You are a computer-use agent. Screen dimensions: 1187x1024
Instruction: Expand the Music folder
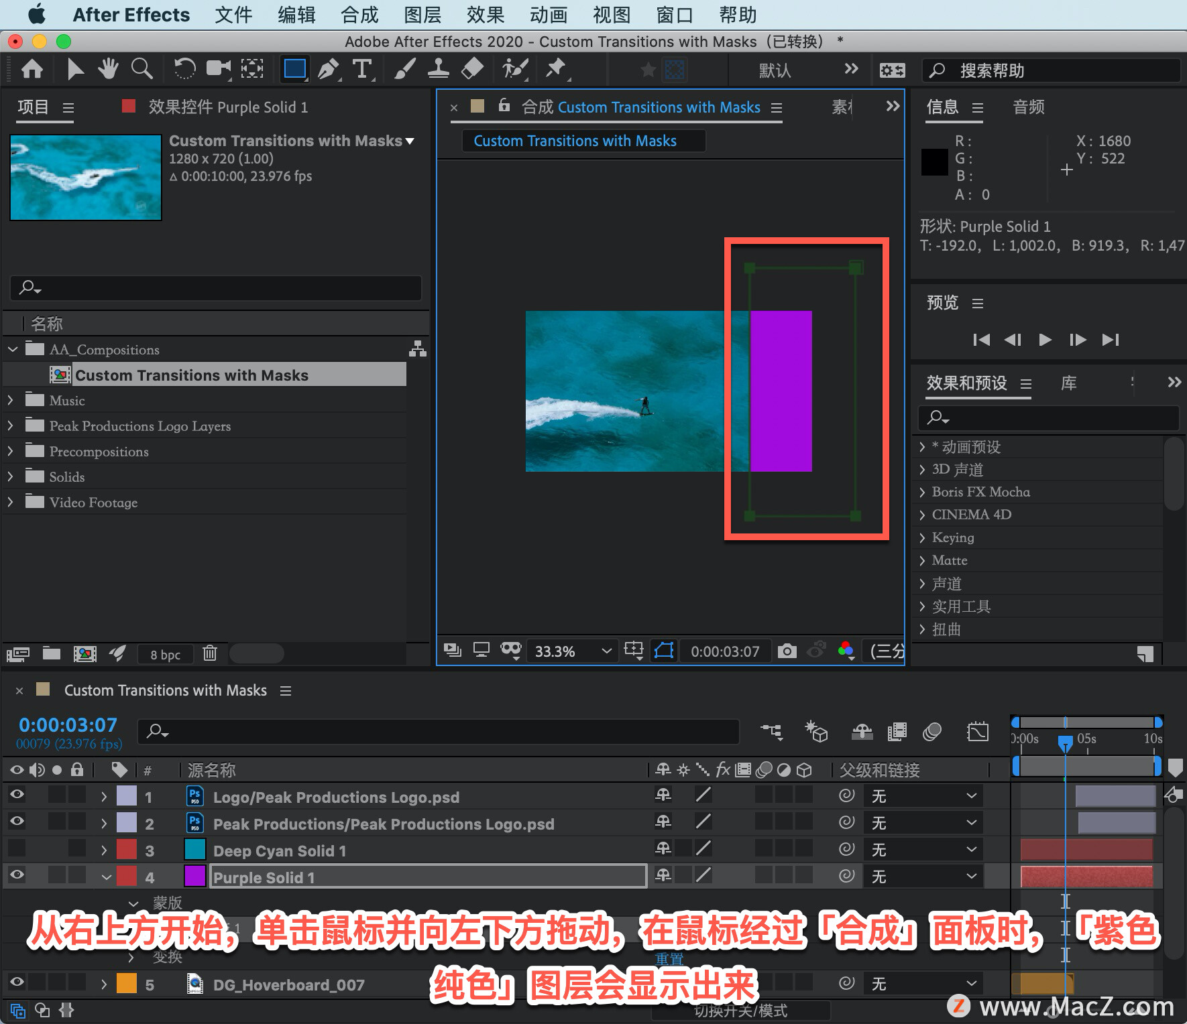pyautogui.click(x=11, y=400)
